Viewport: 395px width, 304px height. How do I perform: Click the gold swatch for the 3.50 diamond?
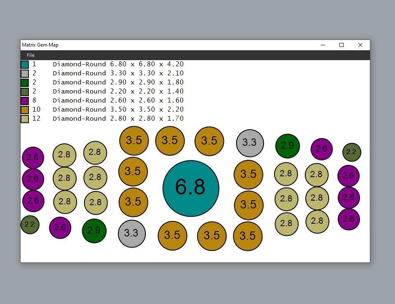coord(25,110)
